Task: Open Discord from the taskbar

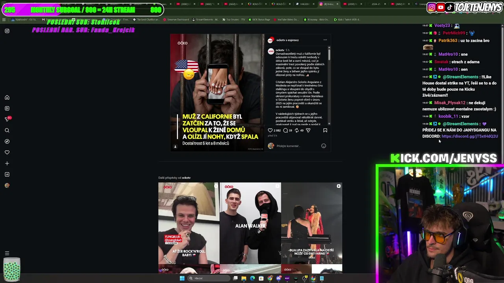Action: pos(278,278)
